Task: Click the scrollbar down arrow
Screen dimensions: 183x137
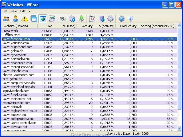Action: pos(179,128)
